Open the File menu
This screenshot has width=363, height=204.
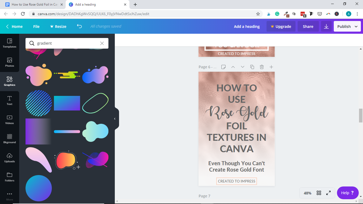point(36,26)
